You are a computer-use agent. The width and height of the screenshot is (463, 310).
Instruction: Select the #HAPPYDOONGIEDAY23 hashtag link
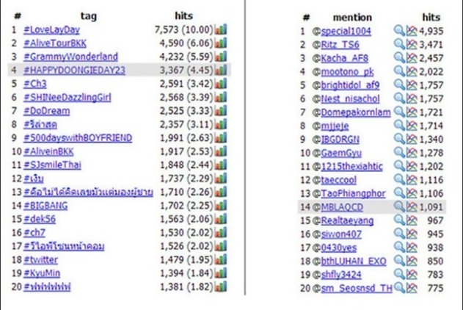(74, 71)
